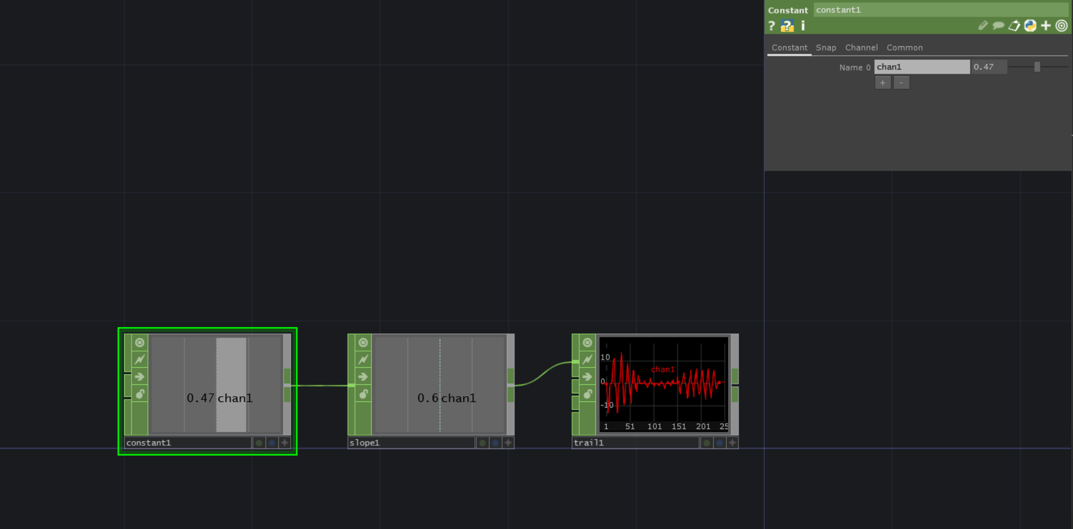The width and height of the screenshot is (1073, 529).
Task: Select the constant1 node name label
Action: (x=188, y=443)
